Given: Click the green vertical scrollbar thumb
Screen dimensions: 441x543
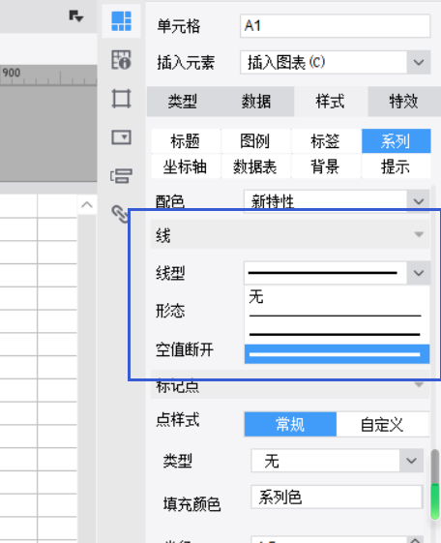Looking at the screenshot, I should point(435,500).
